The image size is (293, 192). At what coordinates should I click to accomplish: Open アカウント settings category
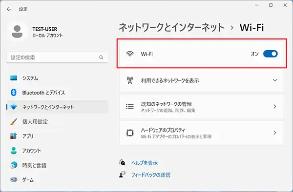pos(57,151)
